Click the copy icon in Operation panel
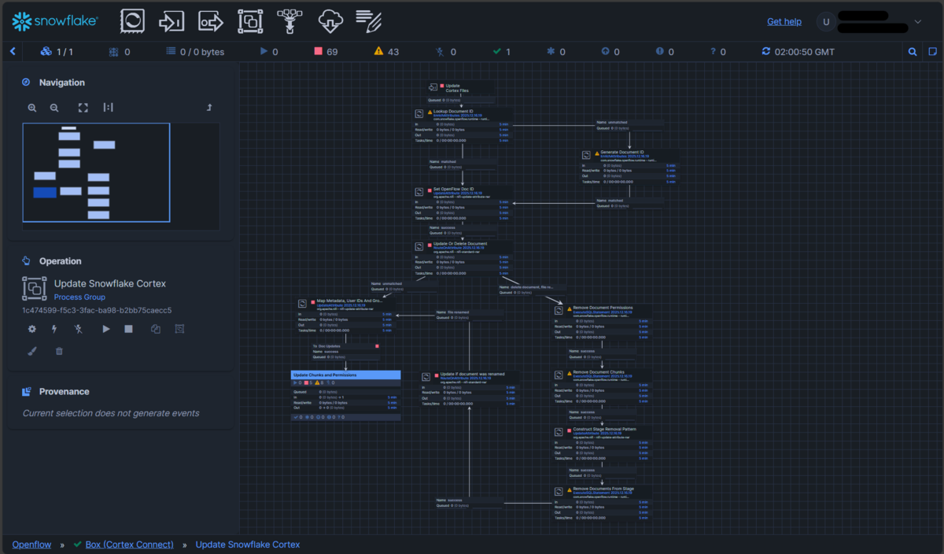 pos(155,329)
